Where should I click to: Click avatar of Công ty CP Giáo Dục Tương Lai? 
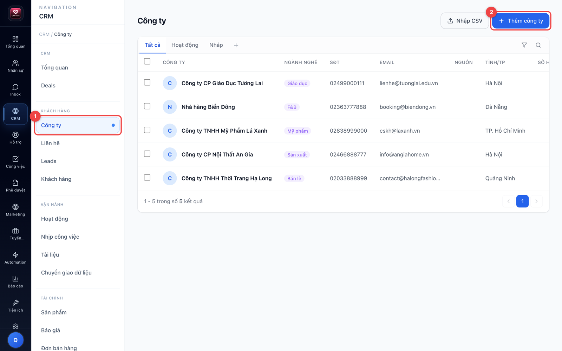pos(170,83)
